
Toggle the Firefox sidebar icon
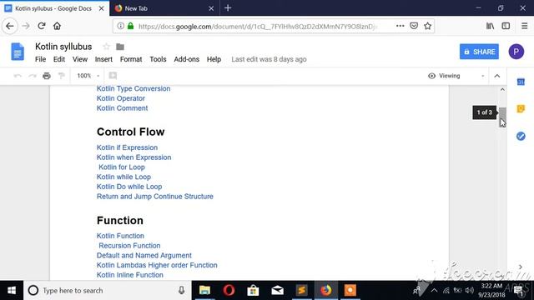[x=506, y=26]
